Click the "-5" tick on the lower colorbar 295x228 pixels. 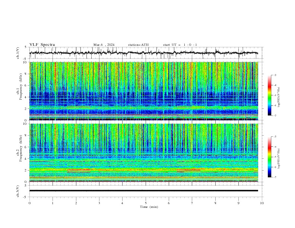275,157
